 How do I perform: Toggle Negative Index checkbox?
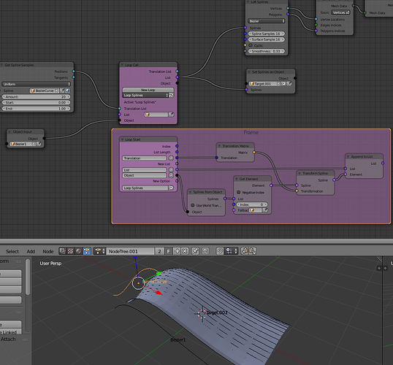click(x=239, y=192)
